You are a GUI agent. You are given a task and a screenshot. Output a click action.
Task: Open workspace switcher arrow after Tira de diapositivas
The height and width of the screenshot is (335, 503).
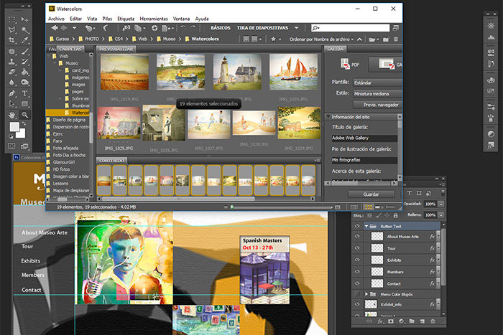pos(296,28)
